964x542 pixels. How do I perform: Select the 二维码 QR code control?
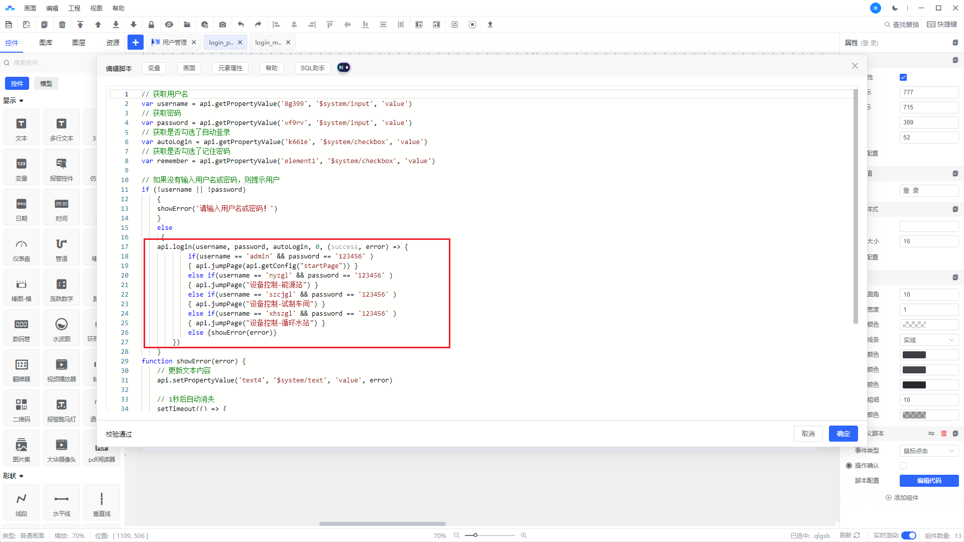point(21,410)
